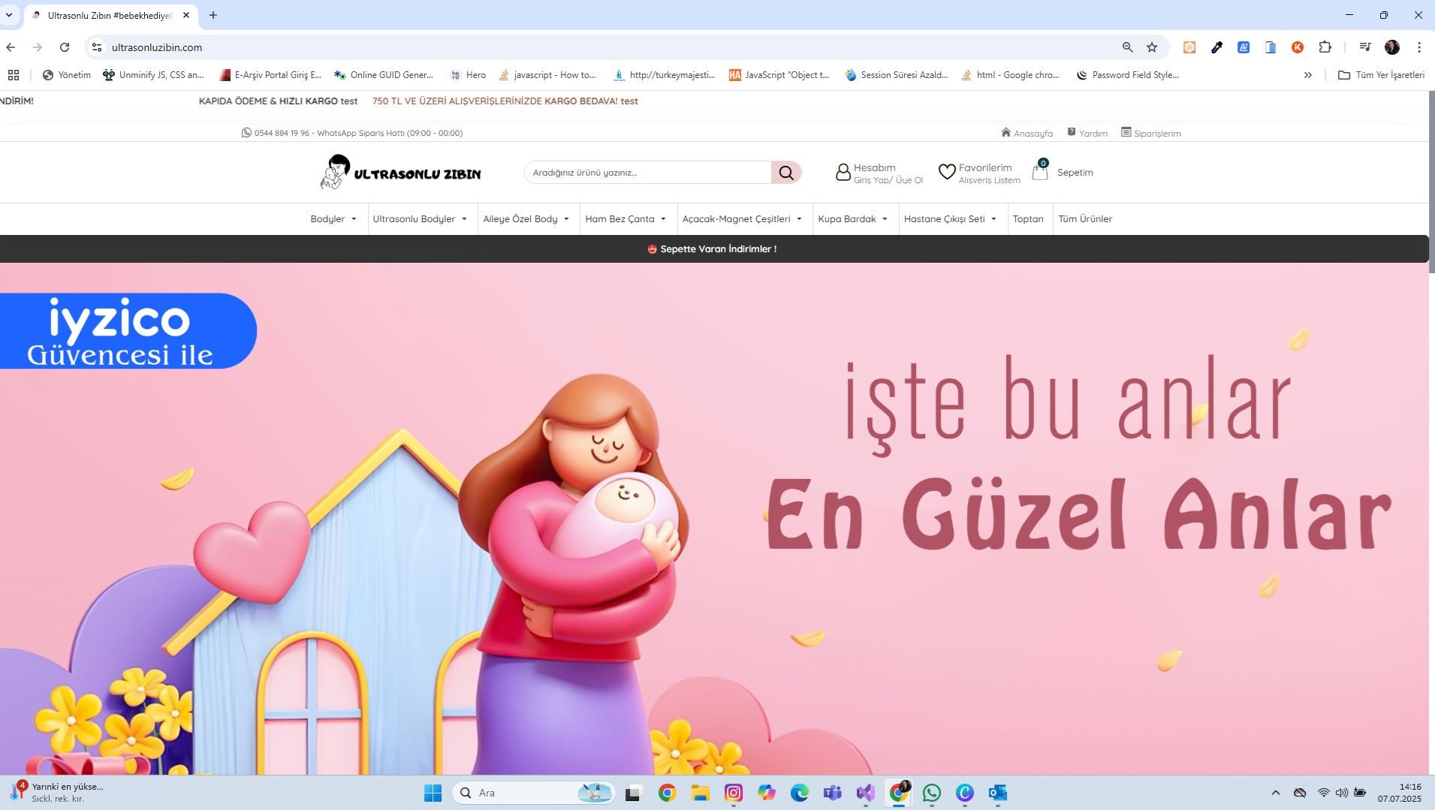Type in the product search field
1435x810 pixels.
[x=647, y=173]
